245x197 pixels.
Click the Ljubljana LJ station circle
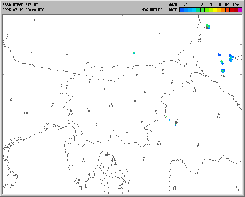(x=111, y=104)
